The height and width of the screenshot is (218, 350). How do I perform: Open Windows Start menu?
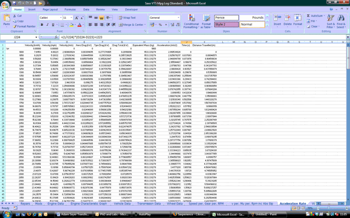(7, 215)
